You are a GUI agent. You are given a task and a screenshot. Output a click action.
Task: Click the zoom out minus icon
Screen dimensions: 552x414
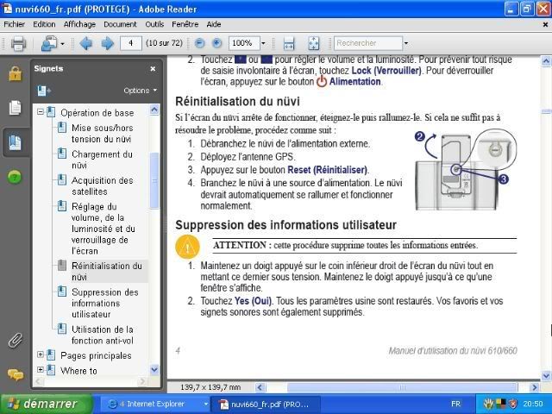pos(199,43)
